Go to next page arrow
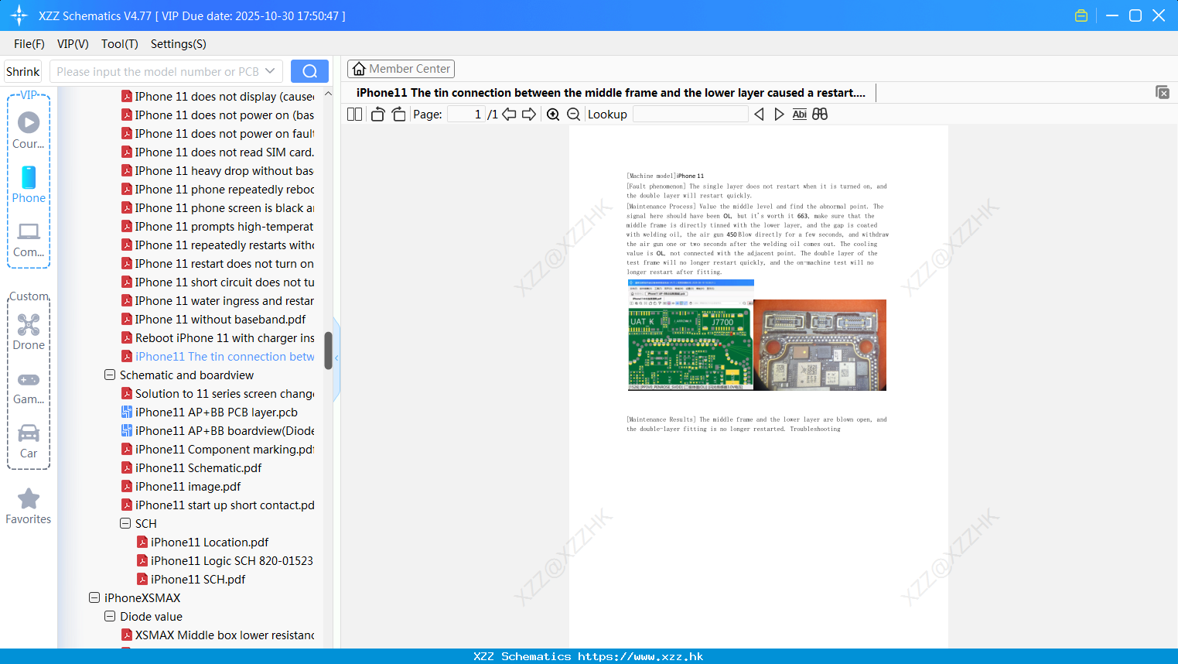 [529, 115]
